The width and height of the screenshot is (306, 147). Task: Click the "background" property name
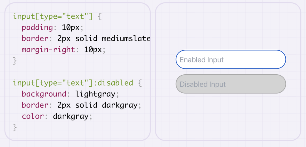click(44, 94)
